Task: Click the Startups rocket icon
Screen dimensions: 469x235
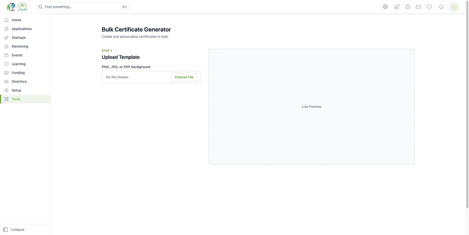Action: click(x=6, y=38)
